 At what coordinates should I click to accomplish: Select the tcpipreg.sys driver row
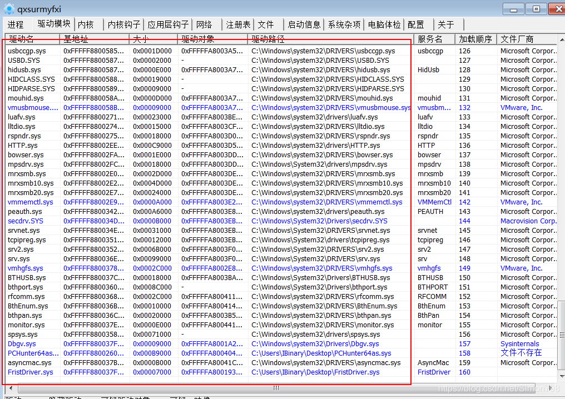click(282, 240)
